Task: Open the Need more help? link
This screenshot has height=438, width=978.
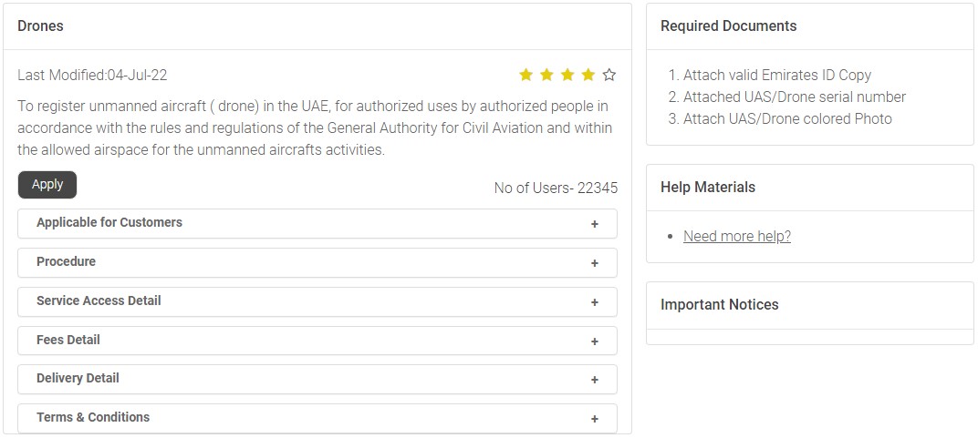Action: [737, 237]
